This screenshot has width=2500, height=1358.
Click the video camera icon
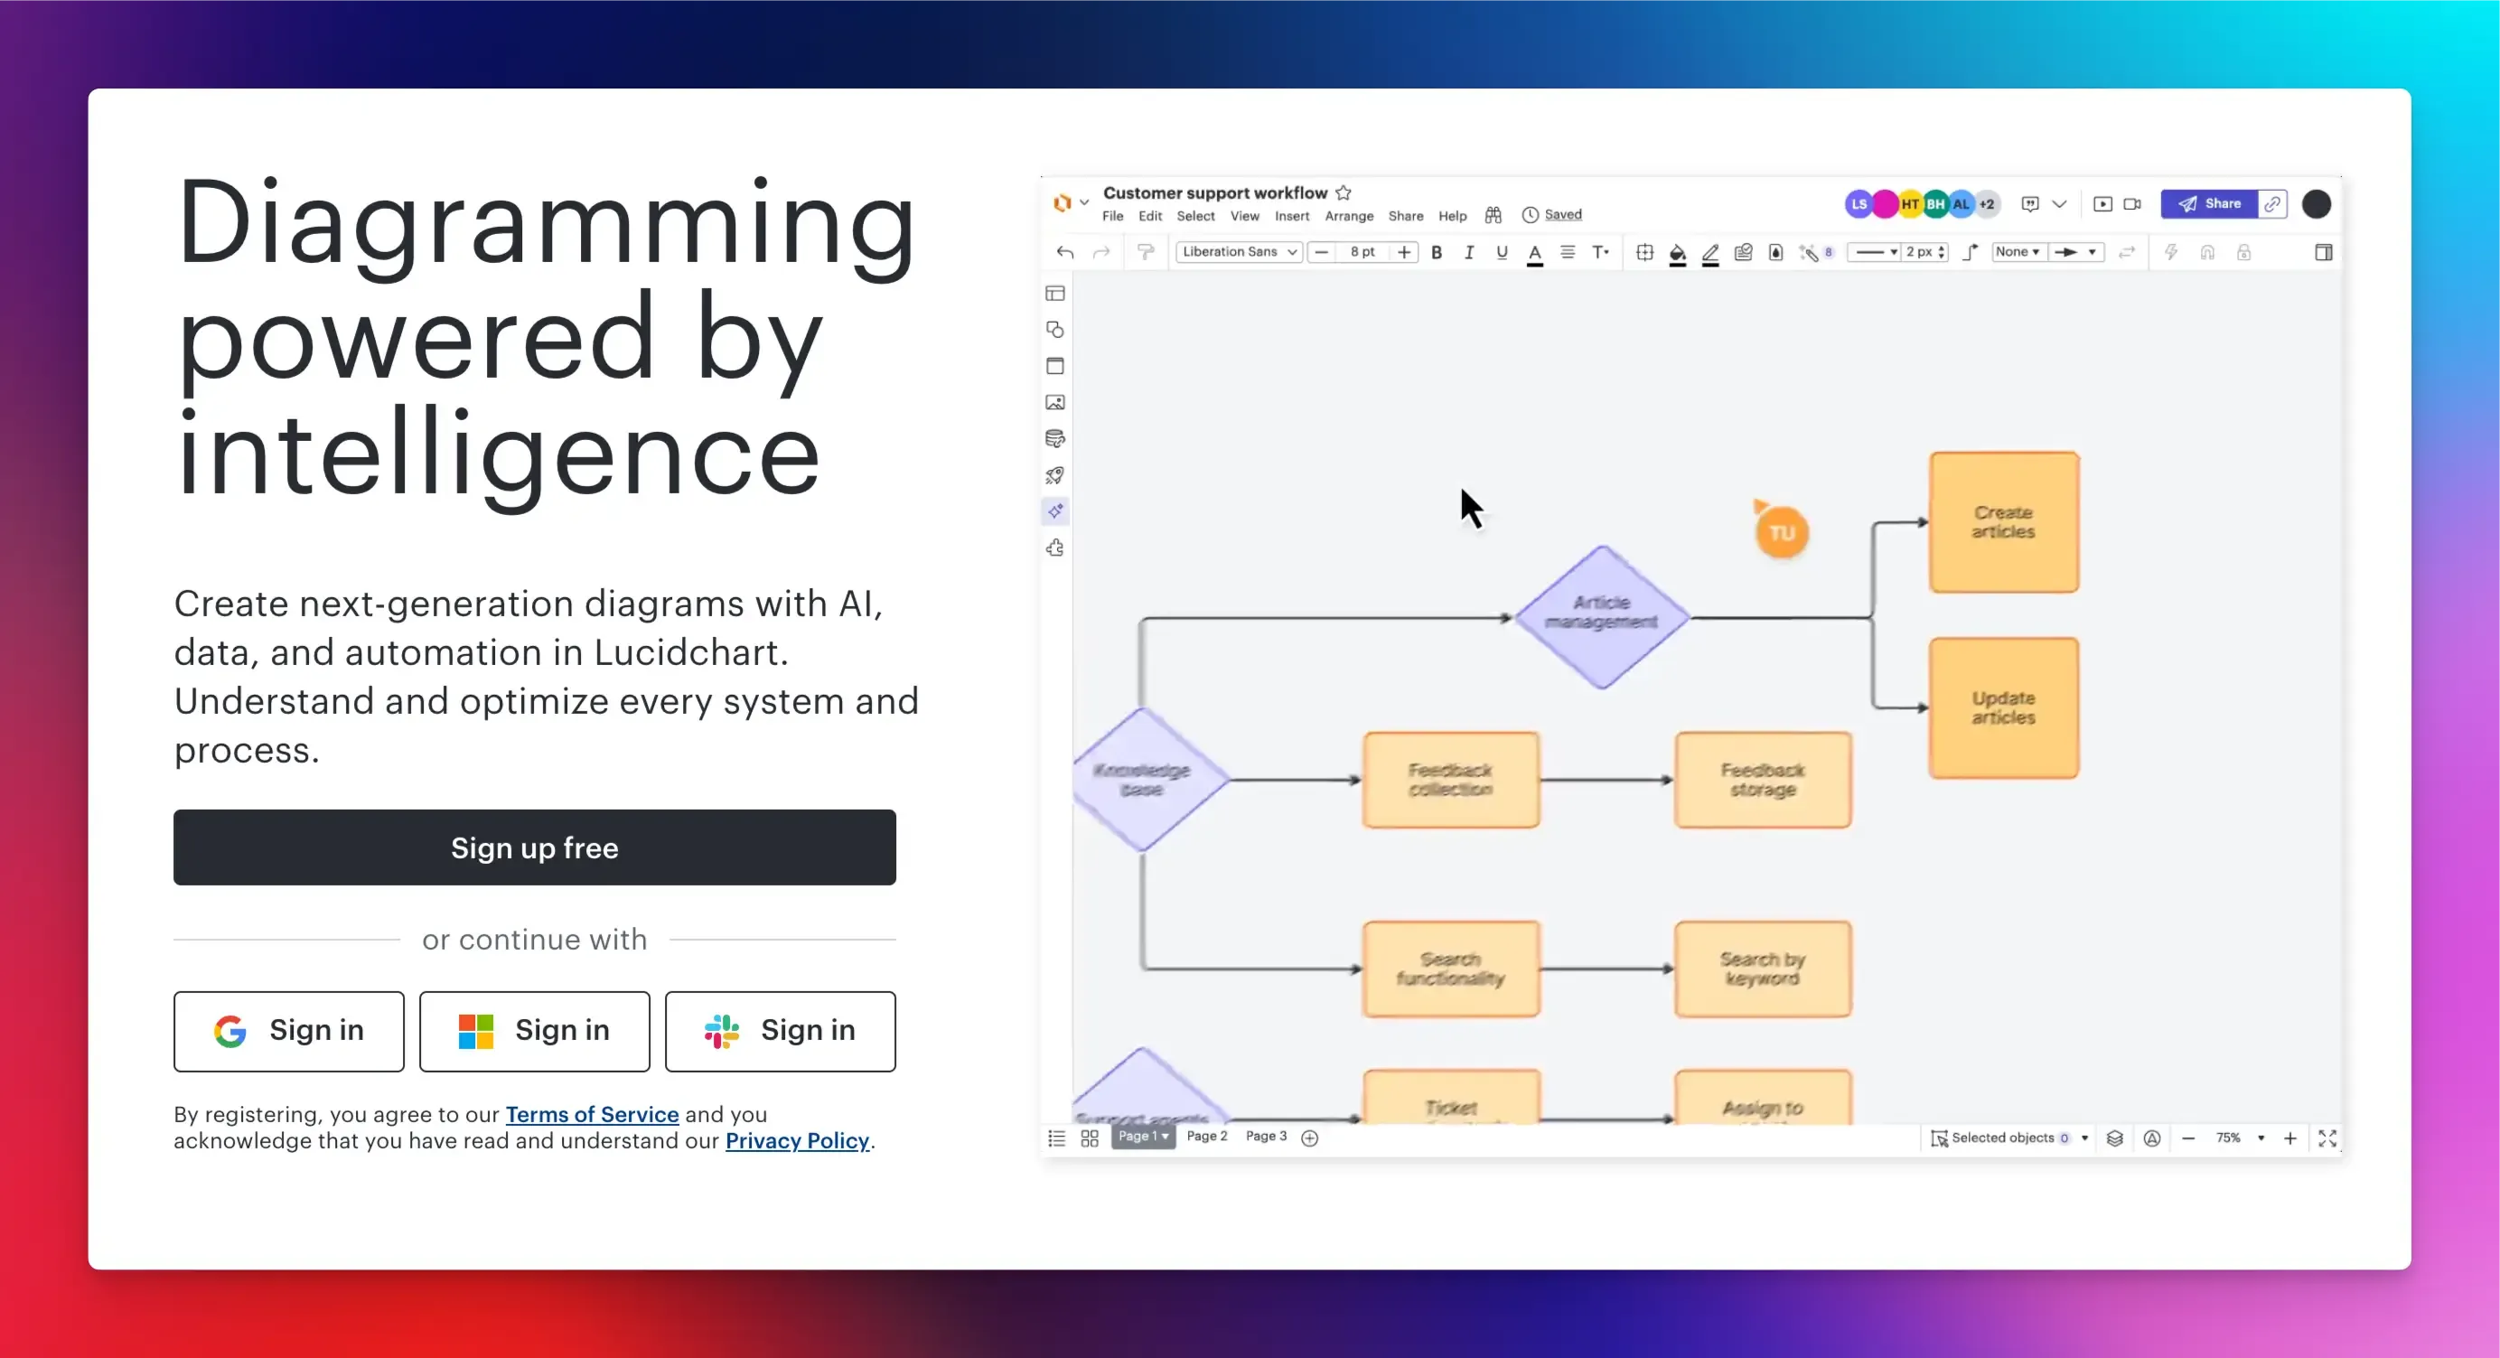point(2132,204)
